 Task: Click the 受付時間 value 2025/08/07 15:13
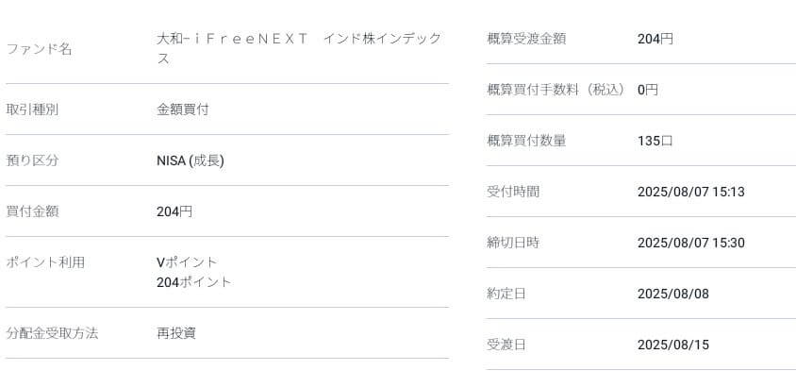(691, 192)
